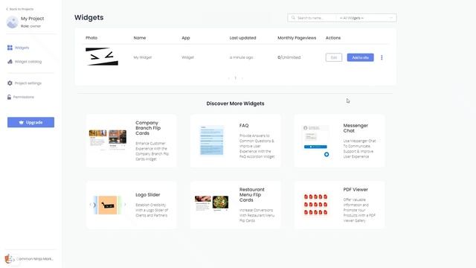Image resolution: width=476 pixels, height=268 pixels.
Task: Open the PDF Viewer title
Action: coord(356,189)
